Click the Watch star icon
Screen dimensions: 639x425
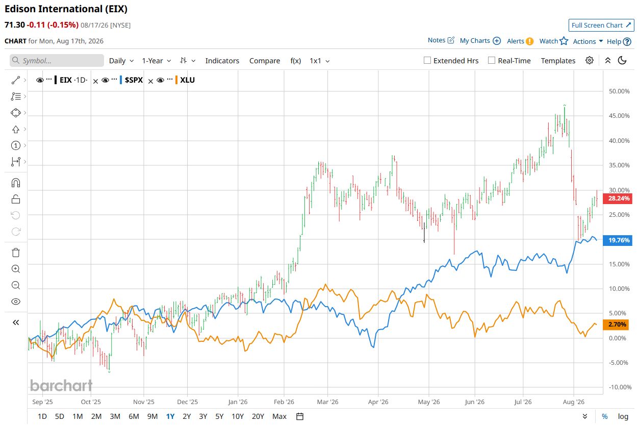[564, 41]
